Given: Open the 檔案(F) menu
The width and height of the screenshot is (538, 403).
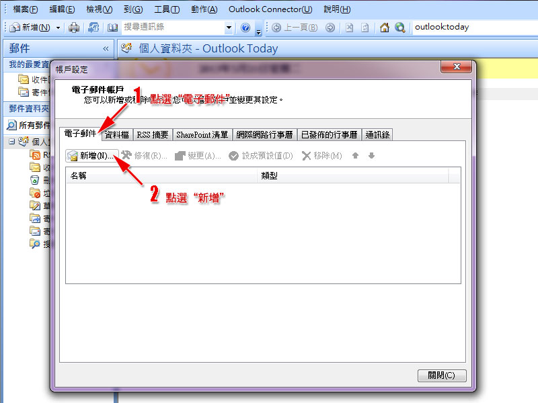Looking at the screenshot, I should pos(26,9).
